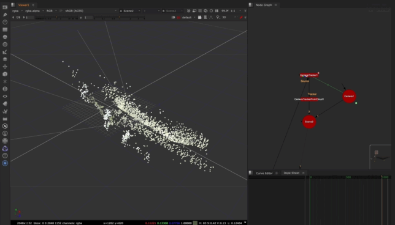The height and width of the screenshot is (225, 395).
Task: Open the Channel nodes stacked-bars icon
Action: point(5,29)
